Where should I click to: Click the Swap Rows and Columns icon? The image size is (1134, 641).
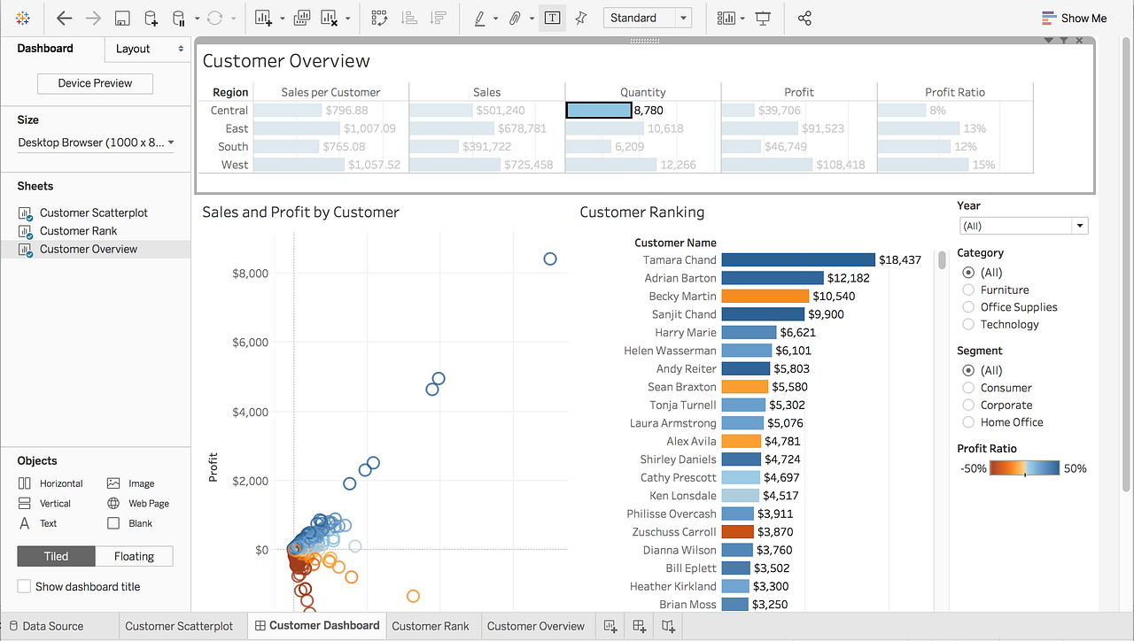(379, 18)
